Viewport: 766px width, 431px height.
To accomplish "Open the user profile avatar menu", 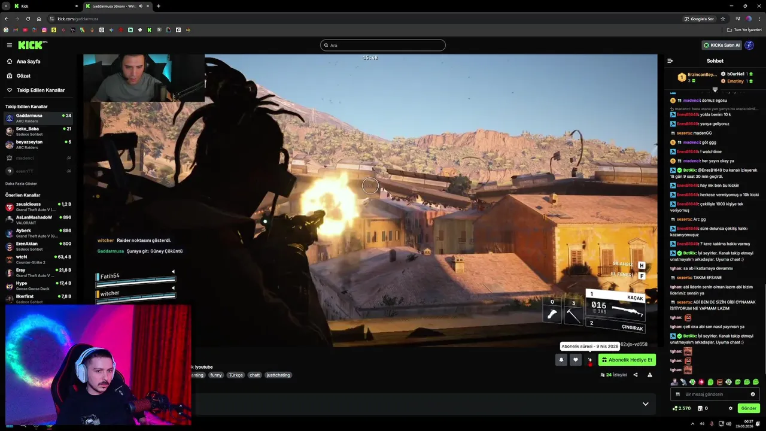I will 749,45.
